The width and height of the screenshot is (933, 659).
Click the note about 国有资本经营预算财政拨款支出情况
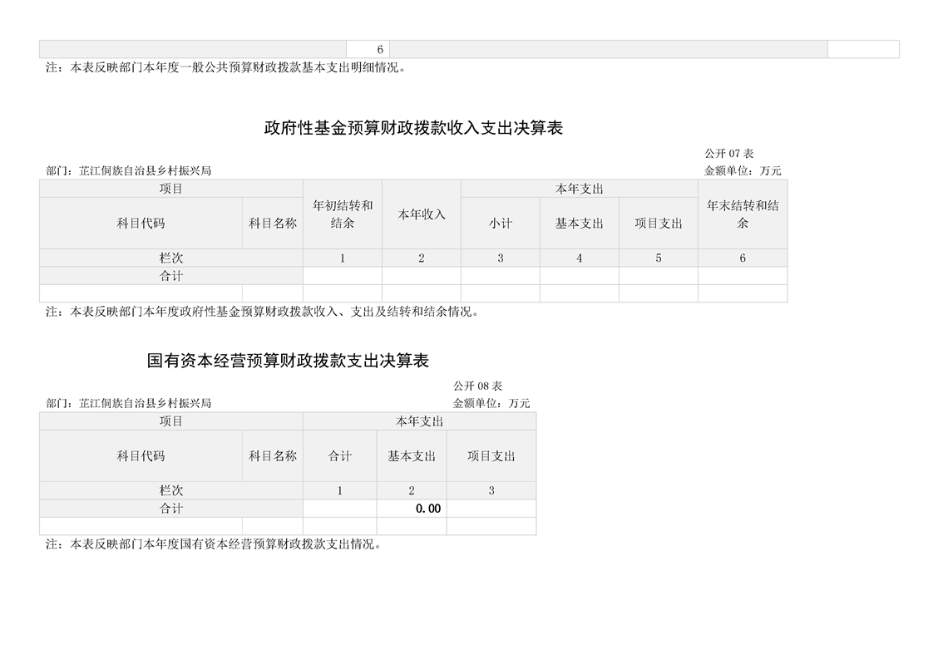(213, 545)
